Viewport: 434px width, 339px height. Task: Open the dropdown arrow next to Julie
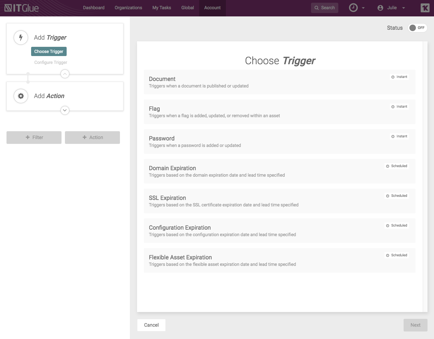click(404, 8)
